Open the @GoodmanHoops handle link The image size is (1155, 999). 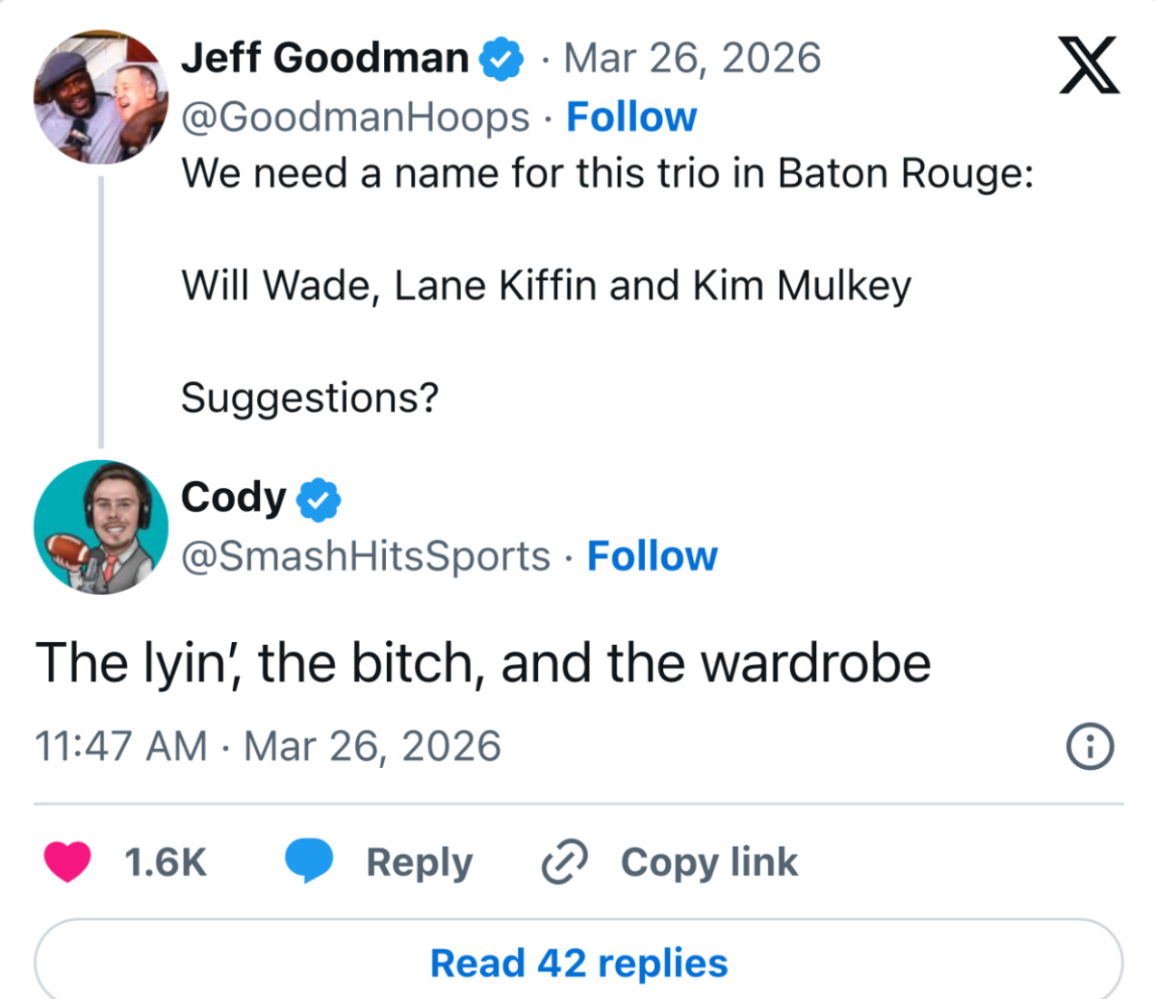(x=355, y=117)
